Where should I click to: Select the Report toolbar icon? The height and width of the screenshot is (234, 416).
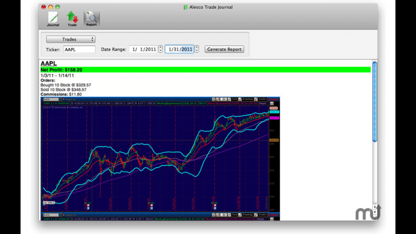[x=91, y=19]
